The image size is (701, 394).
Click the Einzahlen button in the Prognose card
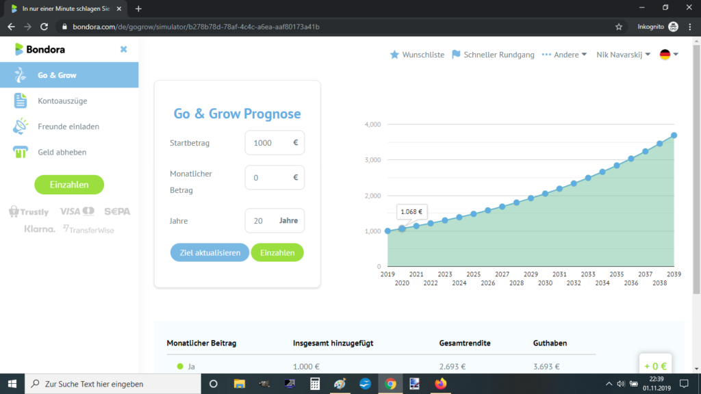click(277, 252)
